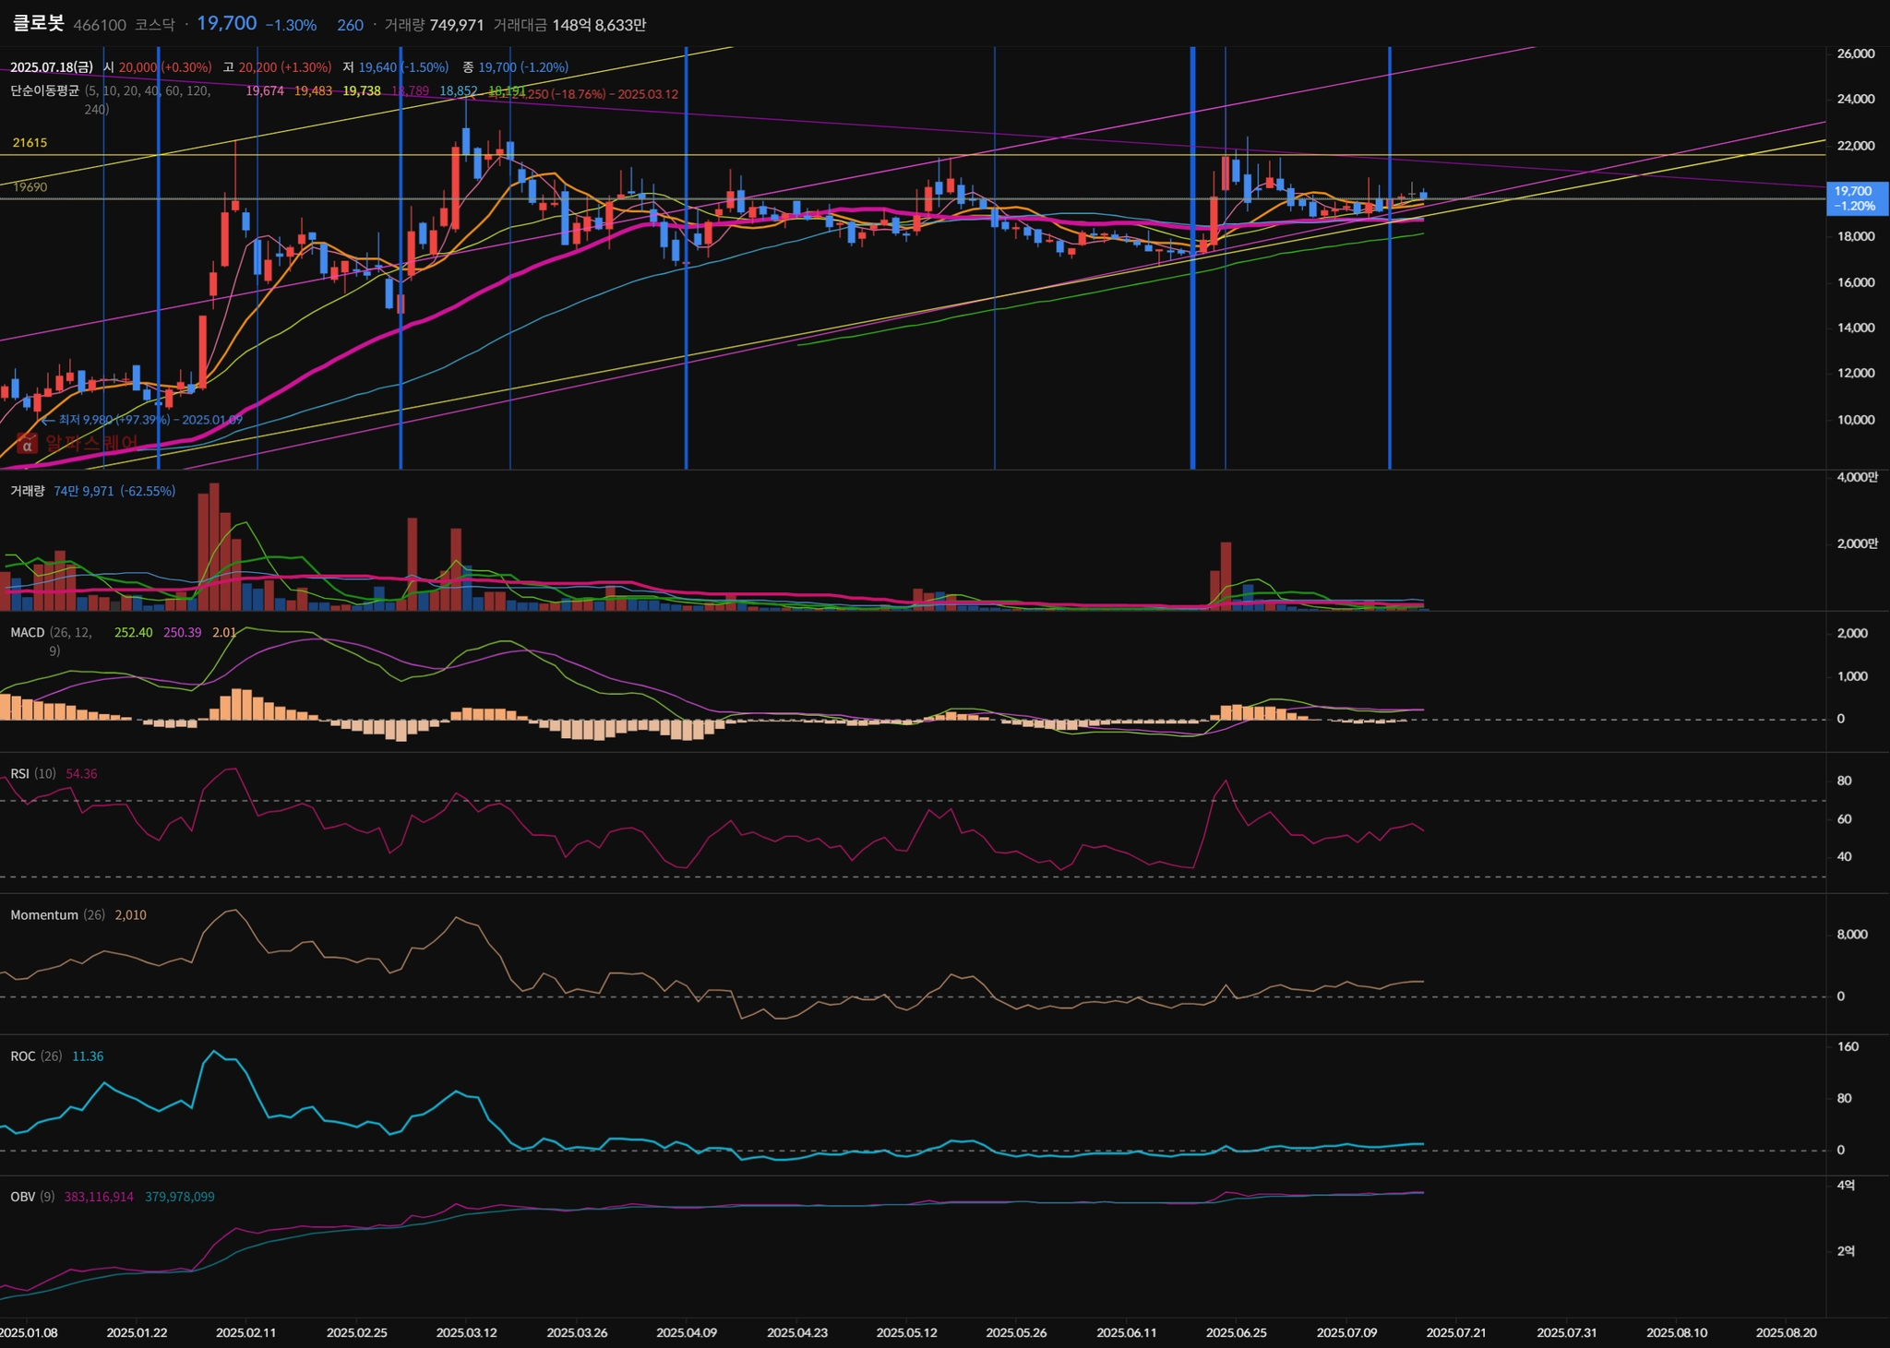
Task: Click the orange 19,483 moving average value
Action: point(313,91)
